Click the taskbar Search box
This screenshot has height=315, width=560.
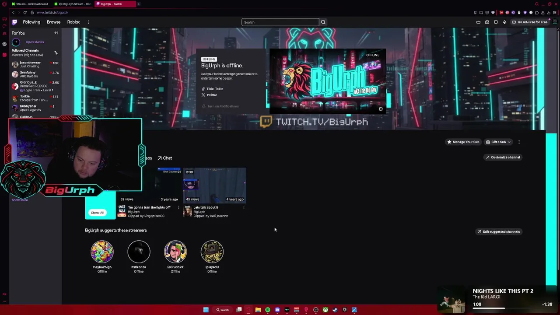coord(222,310)
